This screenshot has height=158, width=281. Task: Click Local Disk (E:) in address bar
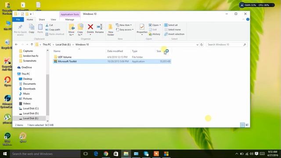tap(63, 44)
